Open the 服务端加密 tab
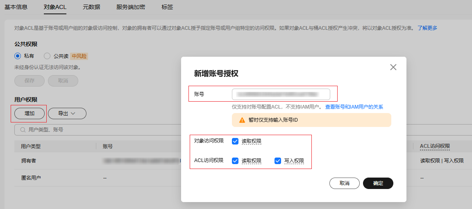The height and width of the screenshot is (209, 472). coord(131,7)
